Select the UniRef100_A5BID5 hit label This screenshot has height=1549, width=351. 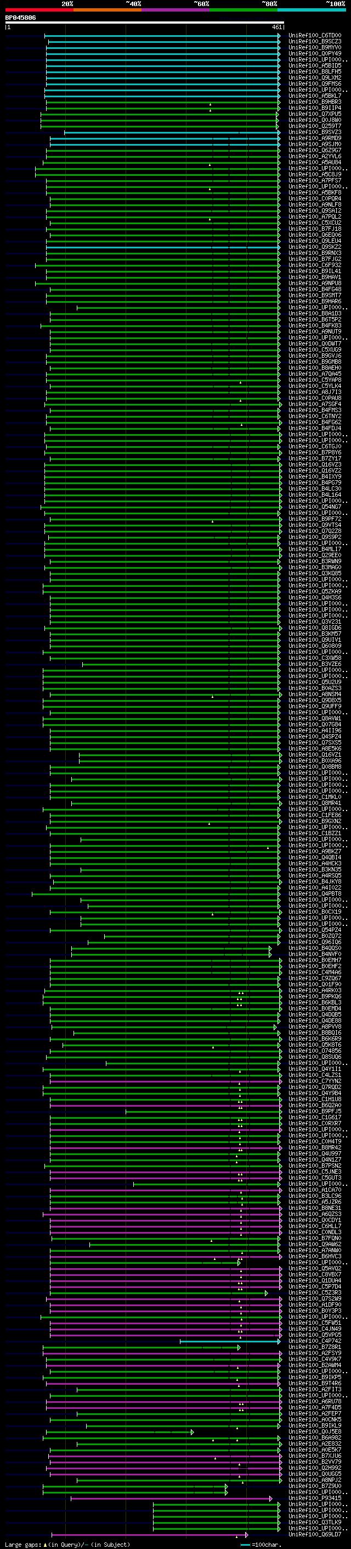pos(314,65)
